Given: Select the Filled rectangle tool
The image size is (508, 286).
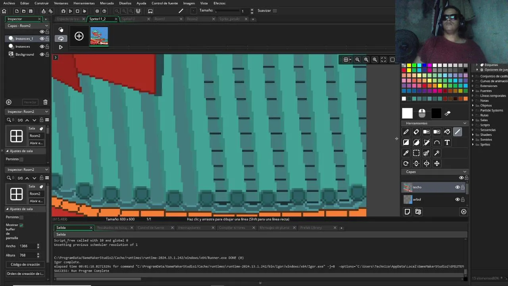Looking at the screenshot, I should click(406, 142).
